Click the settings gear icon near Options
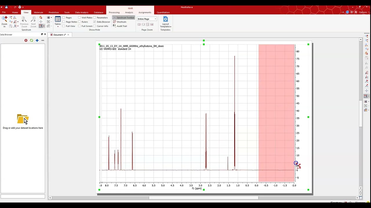The image size is (371, 208). tap(352, 12)
